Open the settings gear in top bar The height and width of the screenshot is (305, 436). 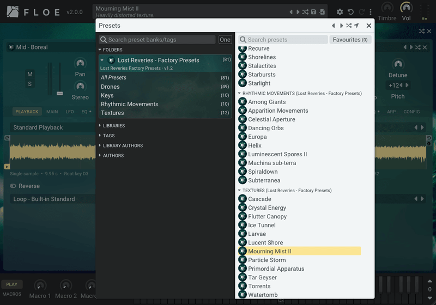click(340, 12)
